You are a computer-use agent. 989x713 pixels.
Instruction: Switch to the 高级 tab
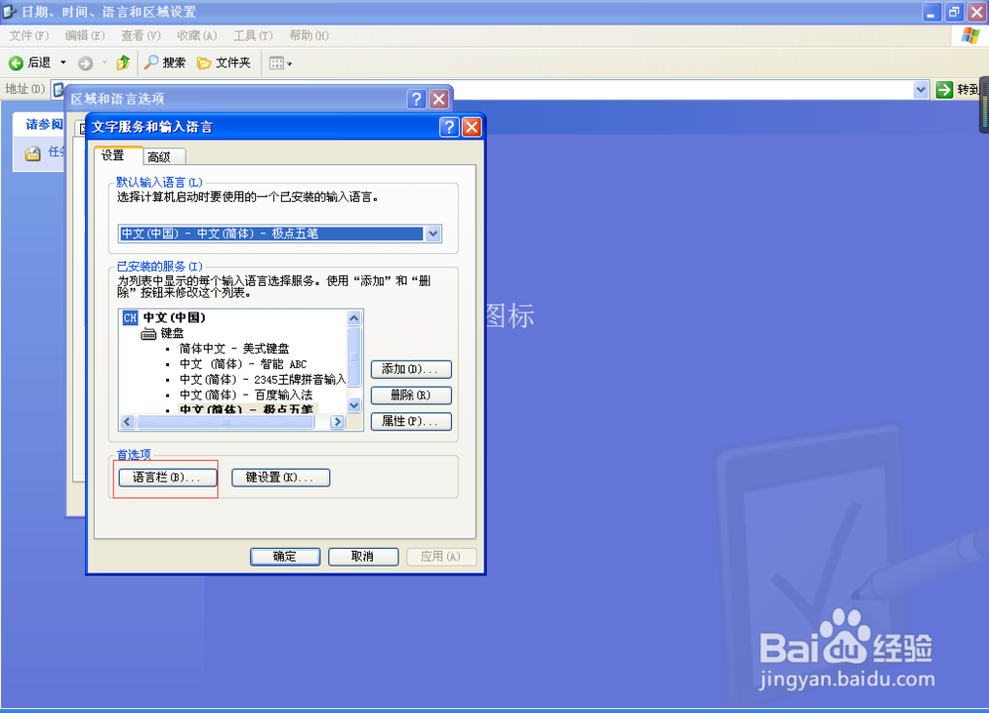pyautogui.click(x=163, y=156)
